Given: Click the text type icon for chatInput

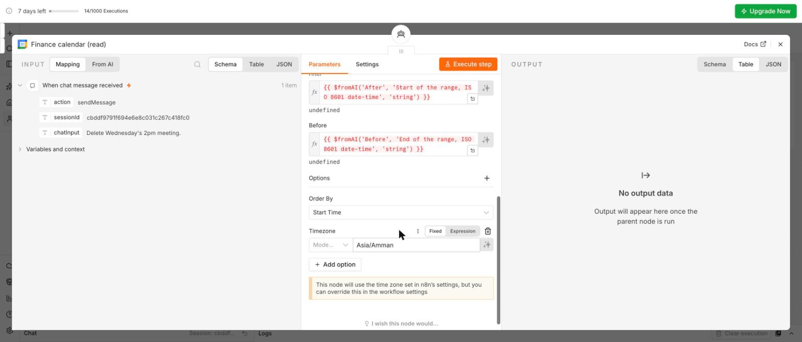Looking at the screenshot, I should pyautogui.click(x=45, y=133).
